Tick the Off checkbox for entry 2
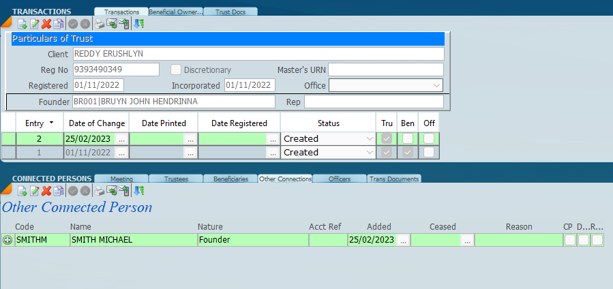This screenshot has width=613, height=289. [428, 138]
